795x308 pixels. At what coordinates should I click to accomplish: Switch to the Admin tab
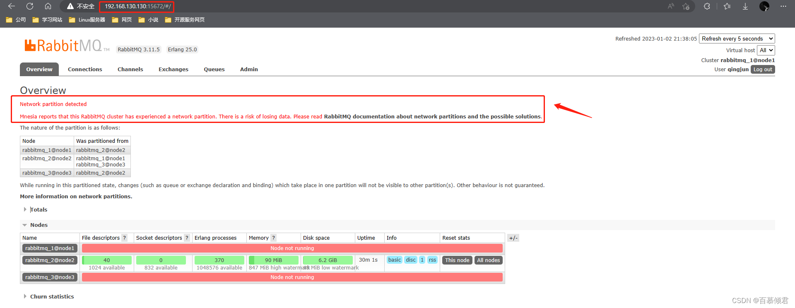(249, 69)
